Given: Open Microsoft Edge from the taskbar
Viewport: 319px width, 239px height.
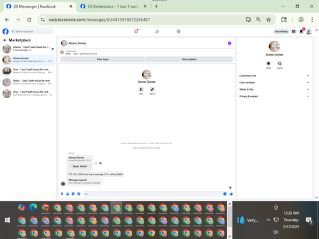Looking at the screenshot, I should [x=33, y=207].
